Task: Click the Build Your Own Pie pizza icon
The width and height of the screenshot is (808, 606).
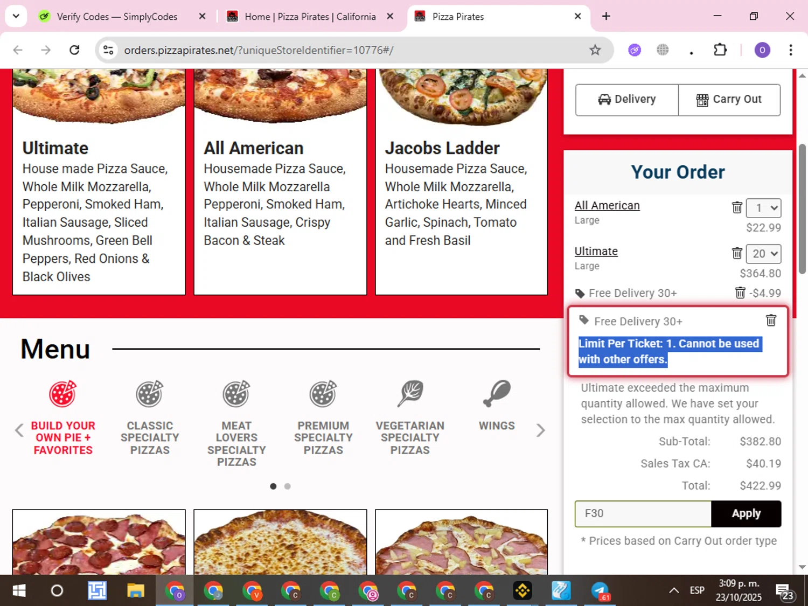Action: [63, 394]
